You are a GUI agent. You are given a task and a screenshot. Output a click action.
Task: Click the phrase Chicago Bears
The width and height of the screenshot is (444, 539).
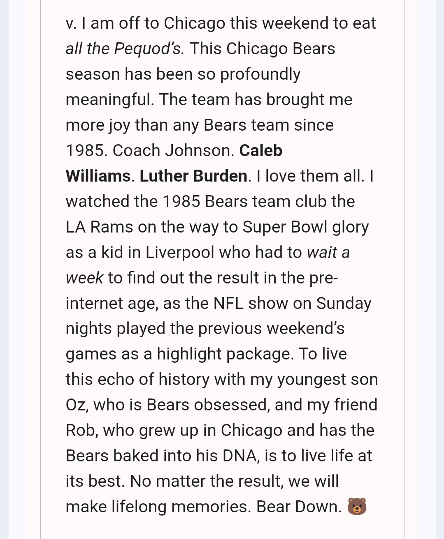coord(280,48)
